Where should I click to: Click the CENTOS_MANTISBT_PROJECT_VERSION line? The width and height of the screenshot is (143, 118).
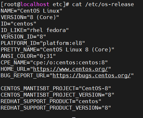tap(58, 95)
